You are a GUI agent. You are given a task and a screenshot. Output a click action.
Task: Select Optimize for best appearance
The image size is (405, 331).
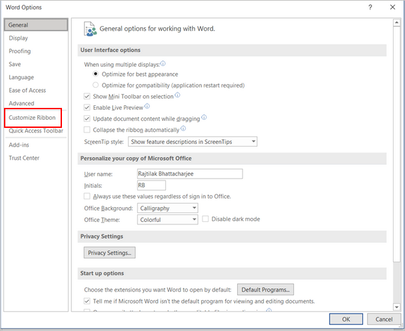95,74
